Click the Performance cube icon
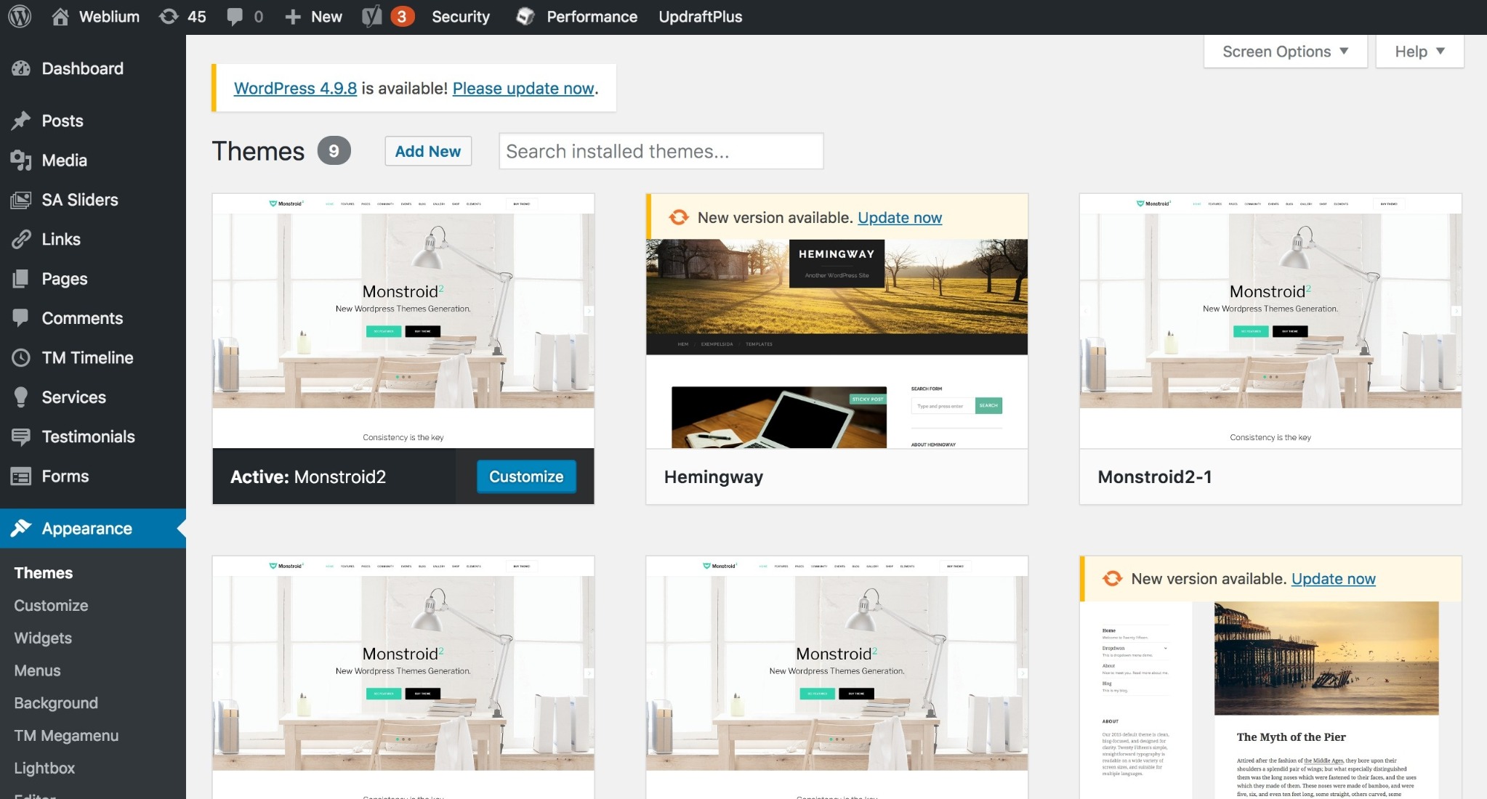The image size is (1487, 799). tap(525, 16)
